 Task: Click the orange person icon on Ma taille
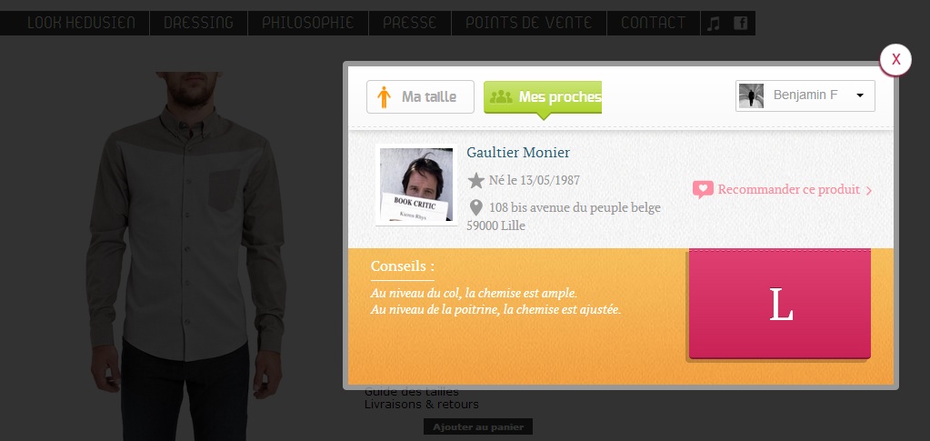click(x=384, y=96)
